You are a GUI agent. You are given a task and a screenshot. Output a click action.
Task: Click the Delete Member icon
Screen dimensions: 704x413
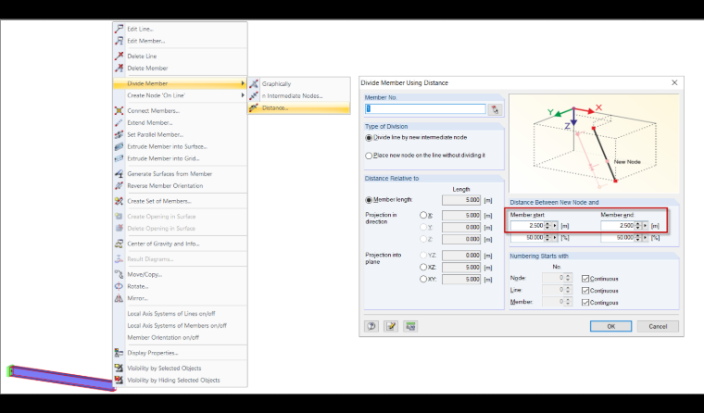pyautogui.click(x=119, y=69)
